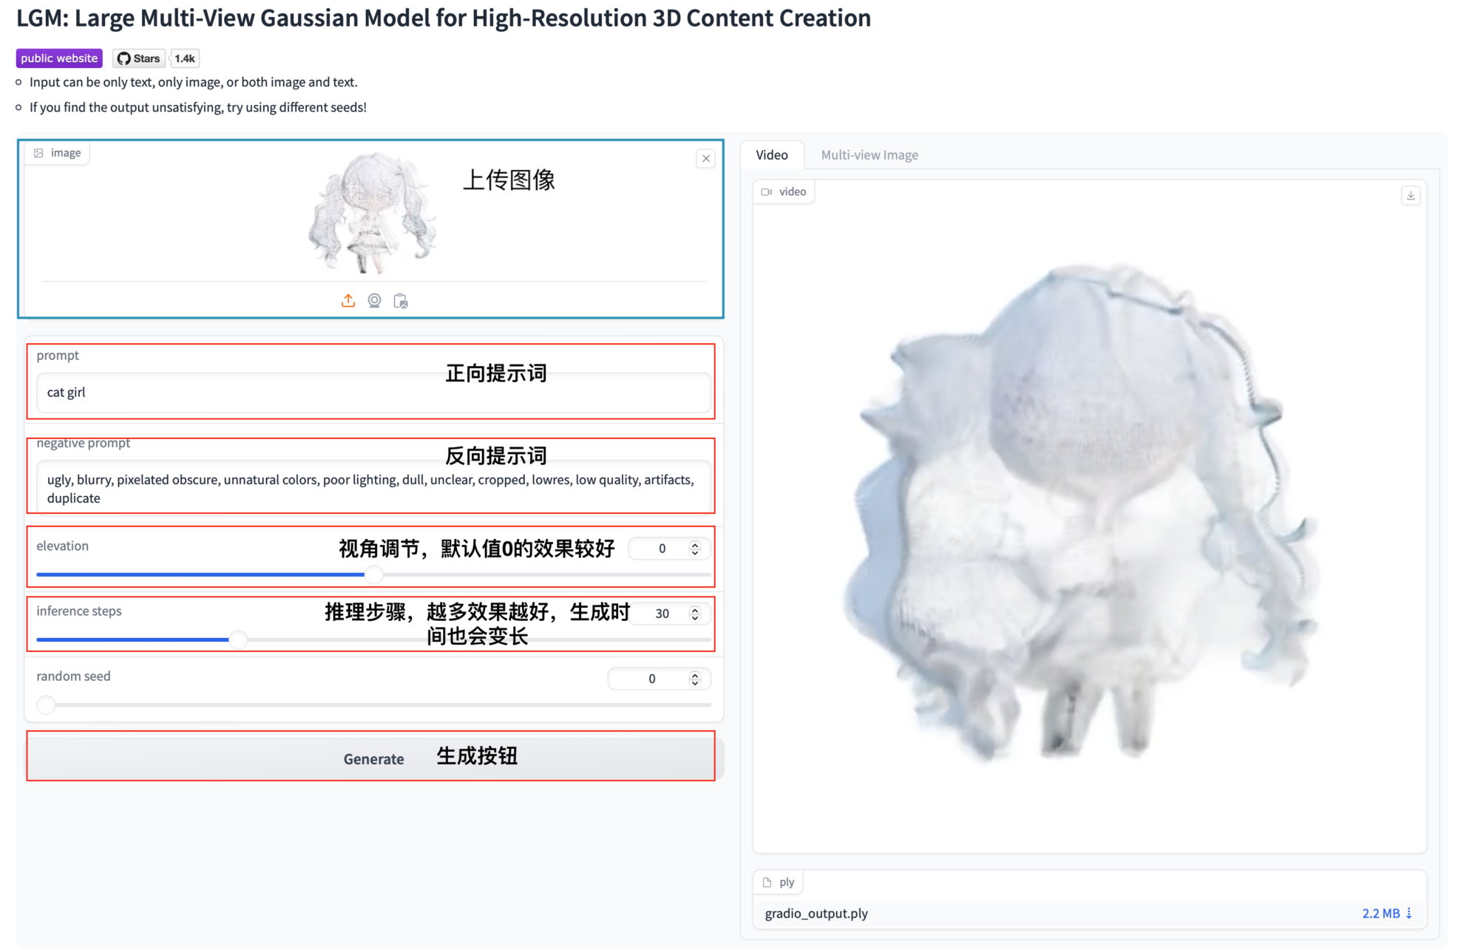The width and height of the screenshot is (1464, 950).
Task: Open the public website badge
Action: pyautogui.click(x=59, y=58)
